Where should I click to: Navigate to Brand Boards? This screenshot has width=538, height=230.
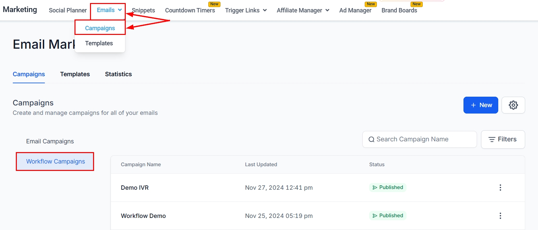pos(399,10)
